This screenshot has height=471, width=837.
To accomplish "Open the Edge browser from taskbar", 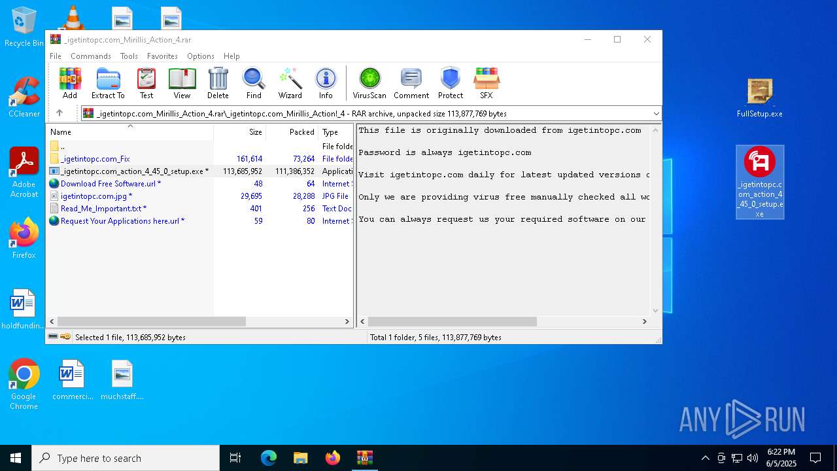I will pos(269,458).
